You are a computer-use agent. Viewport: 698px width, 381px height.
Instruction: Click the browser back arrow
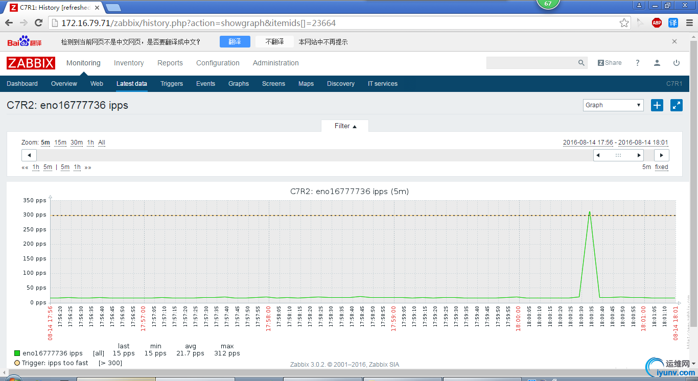[9, 23]
